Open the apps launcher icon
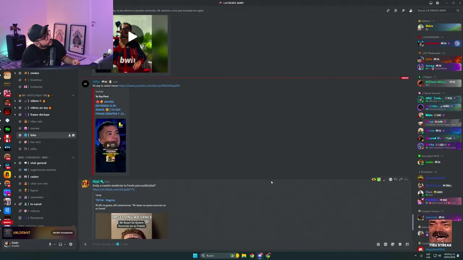463x260 pixels. click(407, 244)
